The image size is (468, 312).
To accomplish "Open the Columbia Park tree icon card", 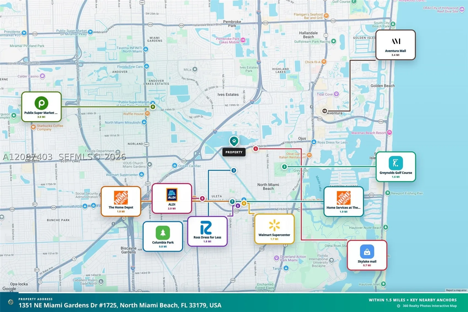I will coord(163,233).
